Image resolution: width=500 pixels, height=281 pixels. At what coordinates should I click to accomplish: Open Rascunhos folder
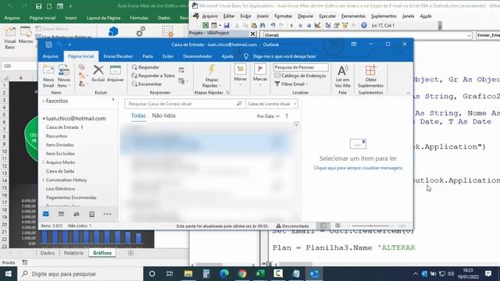pyautogui.click(x=56, y=136)
